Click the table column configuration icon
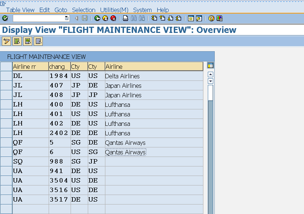Image resolution: width=304 pixels, height=214 pixels. pos(210,66)
